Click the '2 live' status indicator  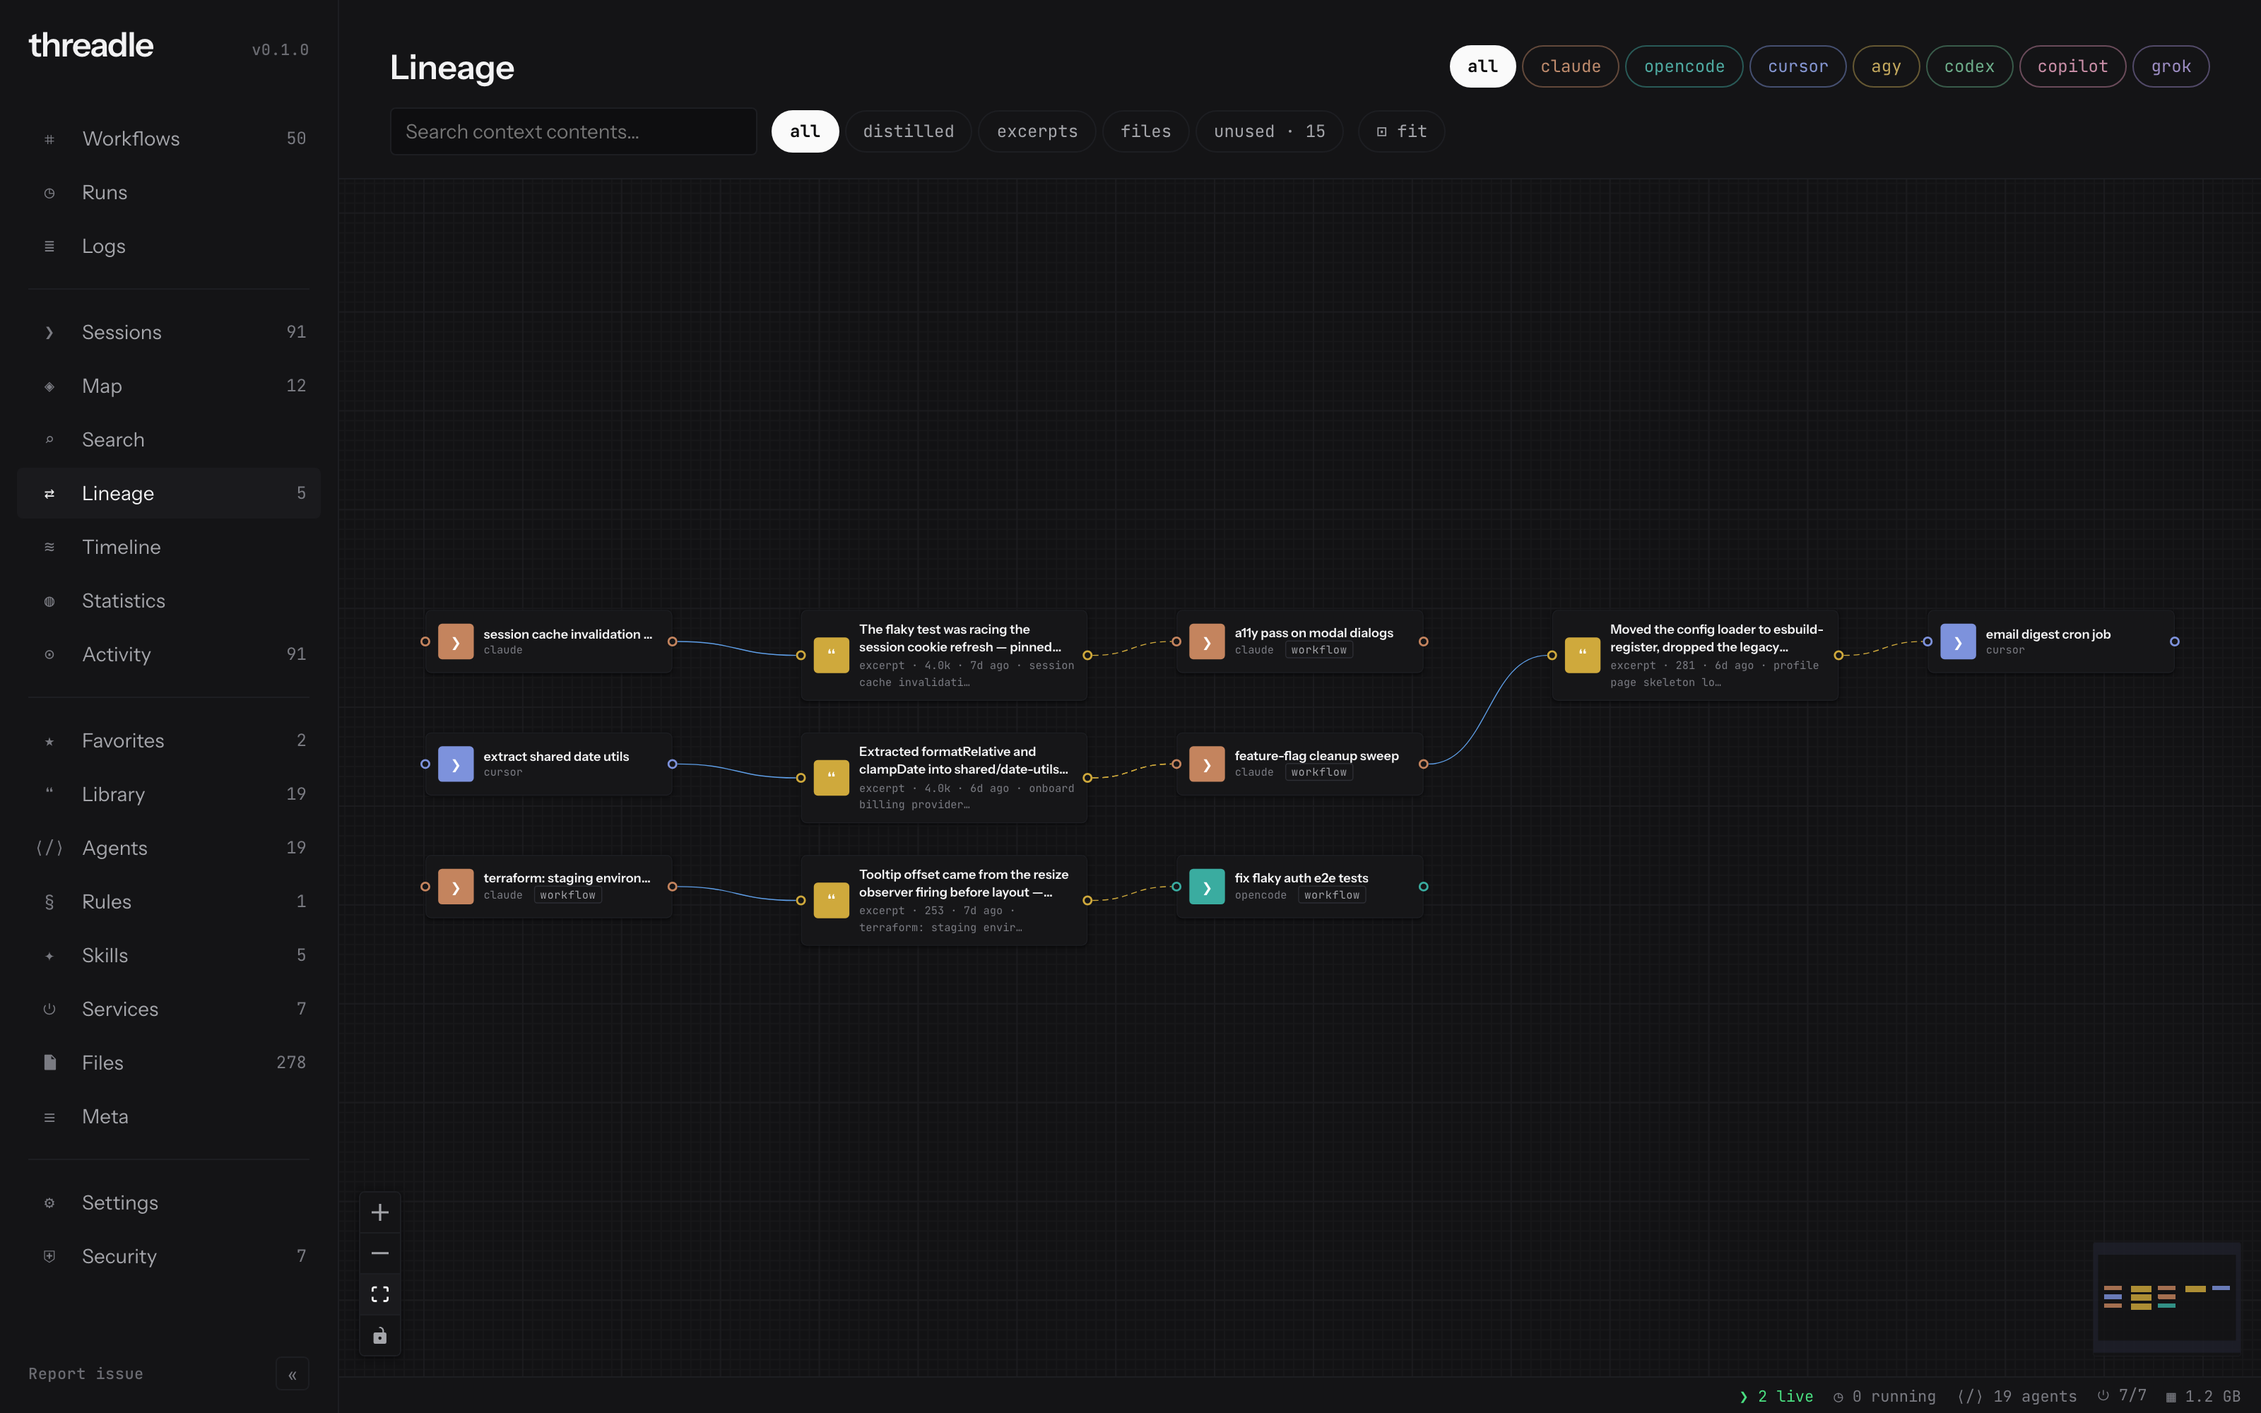1775,1396
